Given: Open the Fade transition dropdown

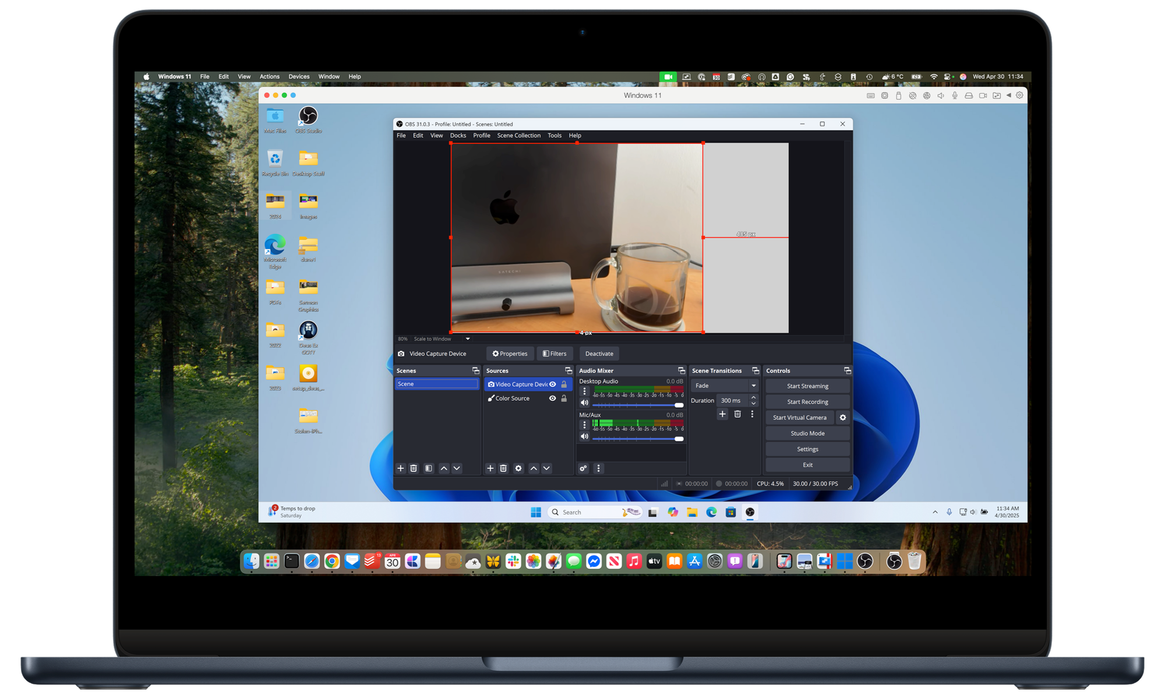Looking at the screenshot, I should (x=725, y=386).
